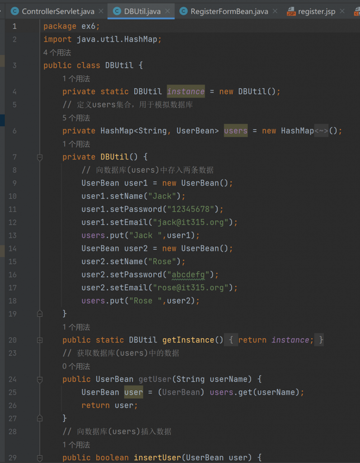This screenshot has width=360, height=463.
Task: Click the "Jack " key in users.put on line 13
Action: point(146,235)
